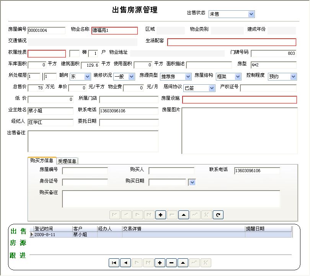
Task: Delete follow-up record with minus icon
Action: (171, 263)
